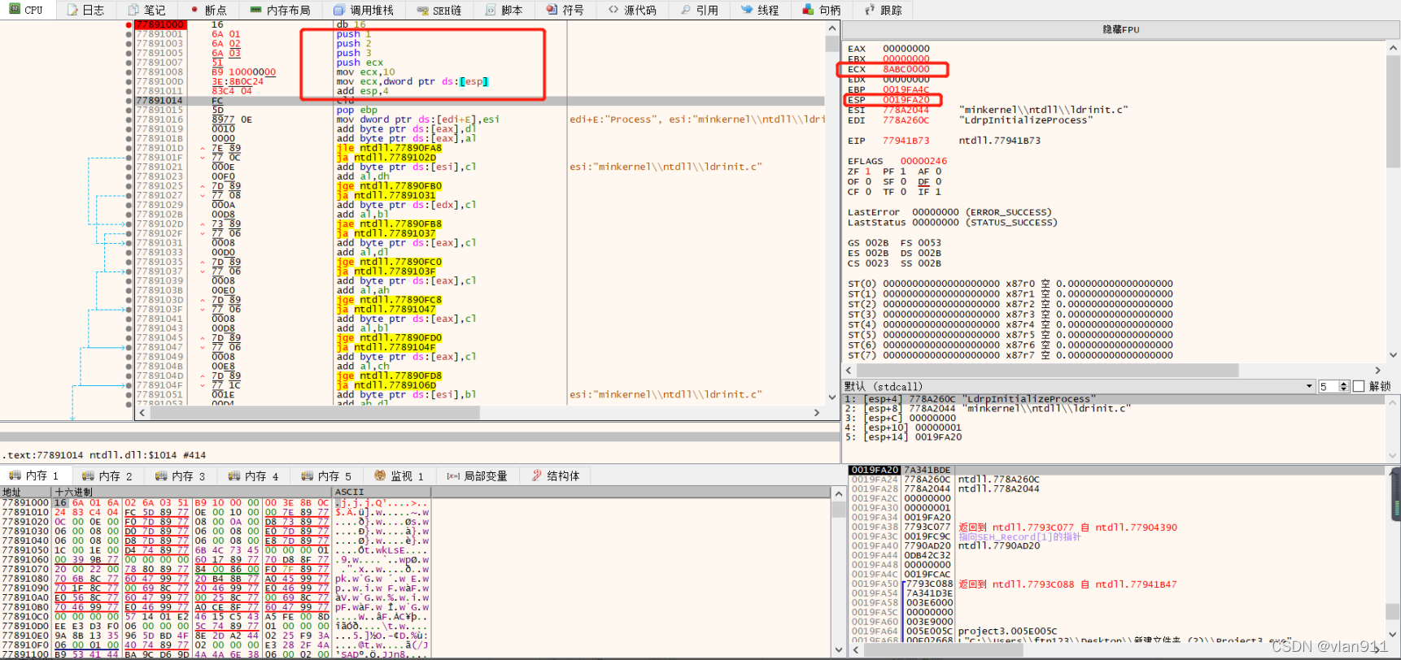This screenshot has height=660, width=1401.
Task: Select the 内存 1 dump tab
Action: click(34, 475)
